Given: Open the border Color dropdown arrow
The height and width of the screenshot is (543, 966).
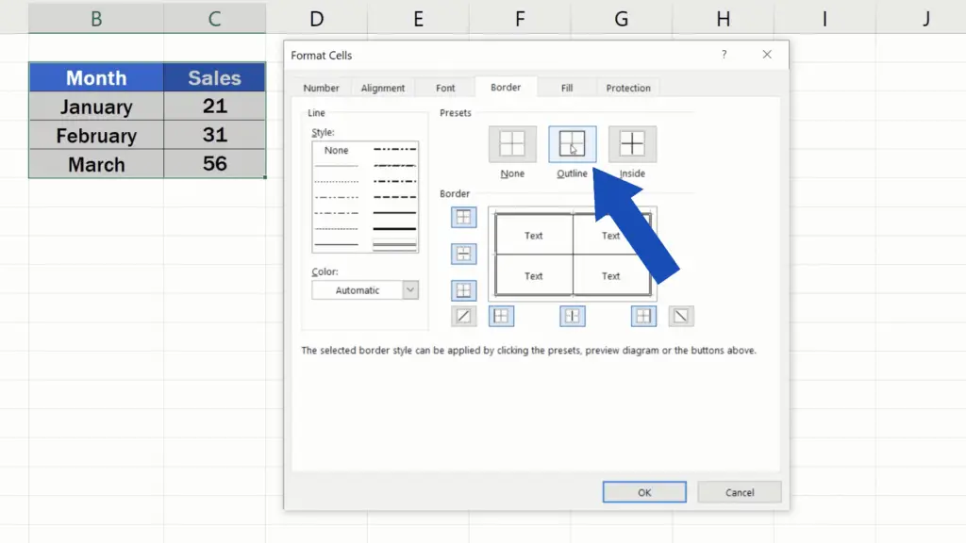Looking at the screenshot, I should click(x=410, y=290).
